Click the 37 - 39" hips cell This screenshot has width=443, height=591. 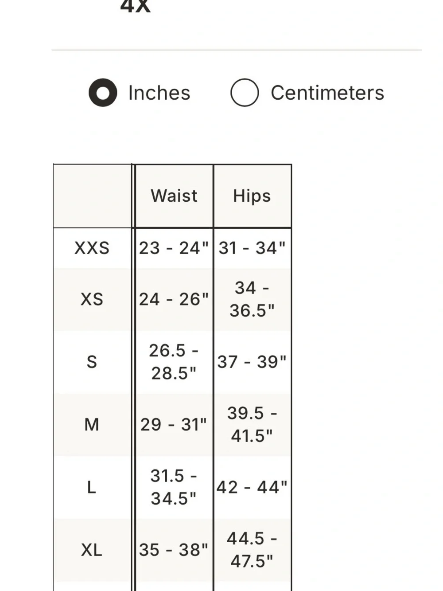point(252,362)
